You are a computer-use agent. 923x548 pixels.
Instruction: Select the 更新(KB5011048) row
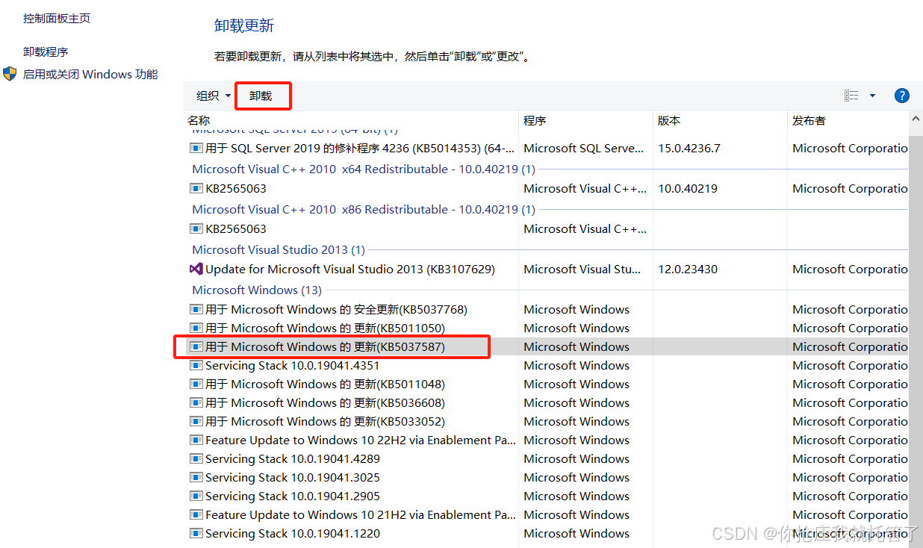(547, 384)
